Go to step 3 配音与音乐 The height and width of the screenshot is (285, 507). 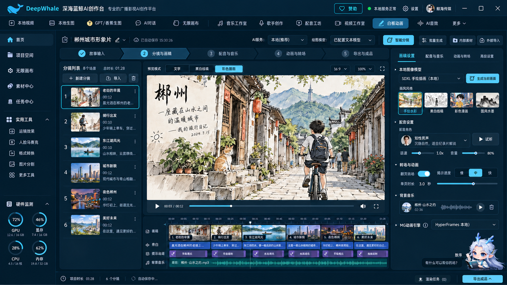223,54
